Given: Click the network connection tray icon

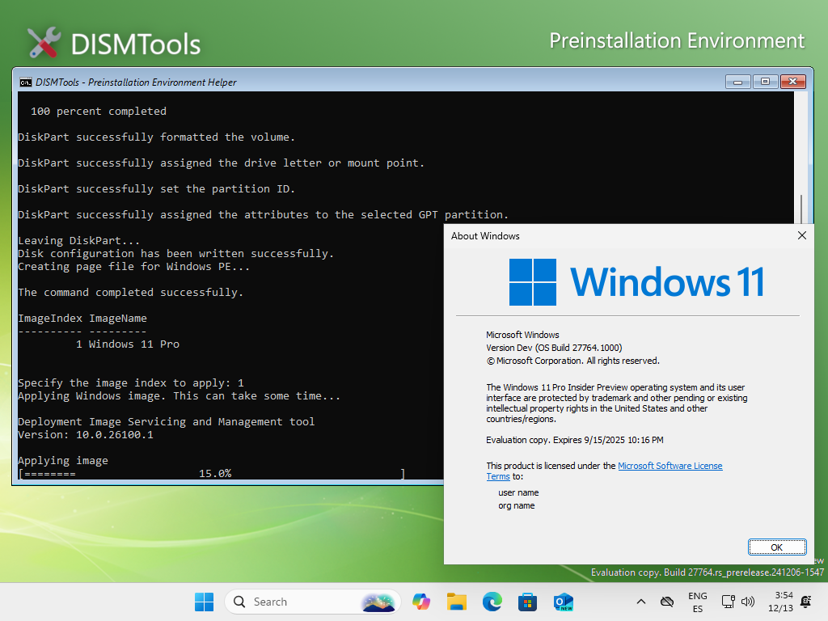Looking at the screenshot, I should click(x=728, y=602).
